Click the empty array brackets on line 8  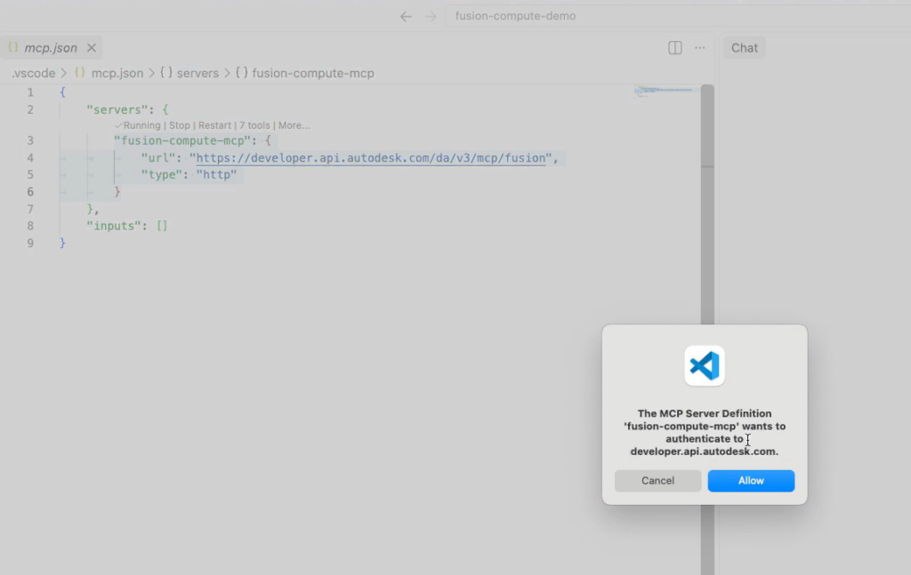(x=162, y=226)
